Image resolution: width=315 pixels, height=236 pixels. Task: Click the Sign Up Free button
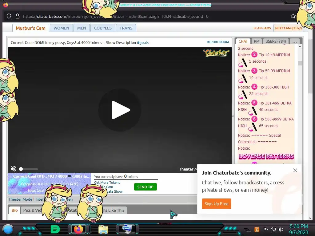(216, 204)
